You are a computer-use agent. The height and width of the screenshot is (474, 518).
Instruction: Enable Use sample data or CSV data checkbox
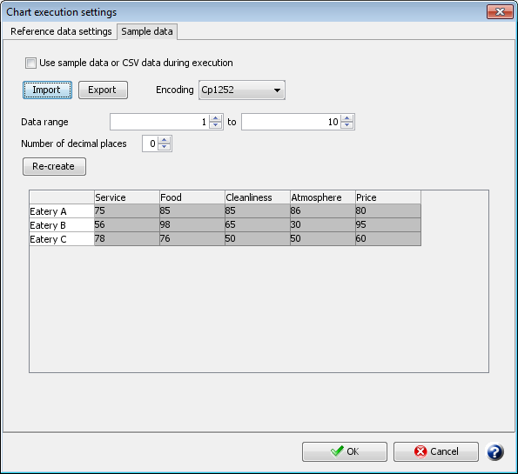click(x=30, y=63)
